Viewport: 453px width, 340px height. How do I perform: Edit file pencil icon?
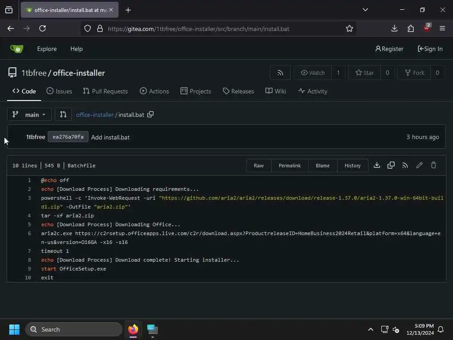click(x=419, y=166)
